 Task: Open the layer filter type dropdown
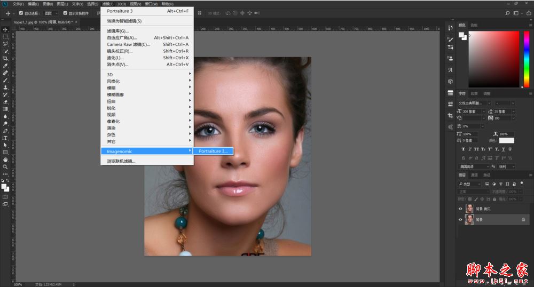coord(469,184)
